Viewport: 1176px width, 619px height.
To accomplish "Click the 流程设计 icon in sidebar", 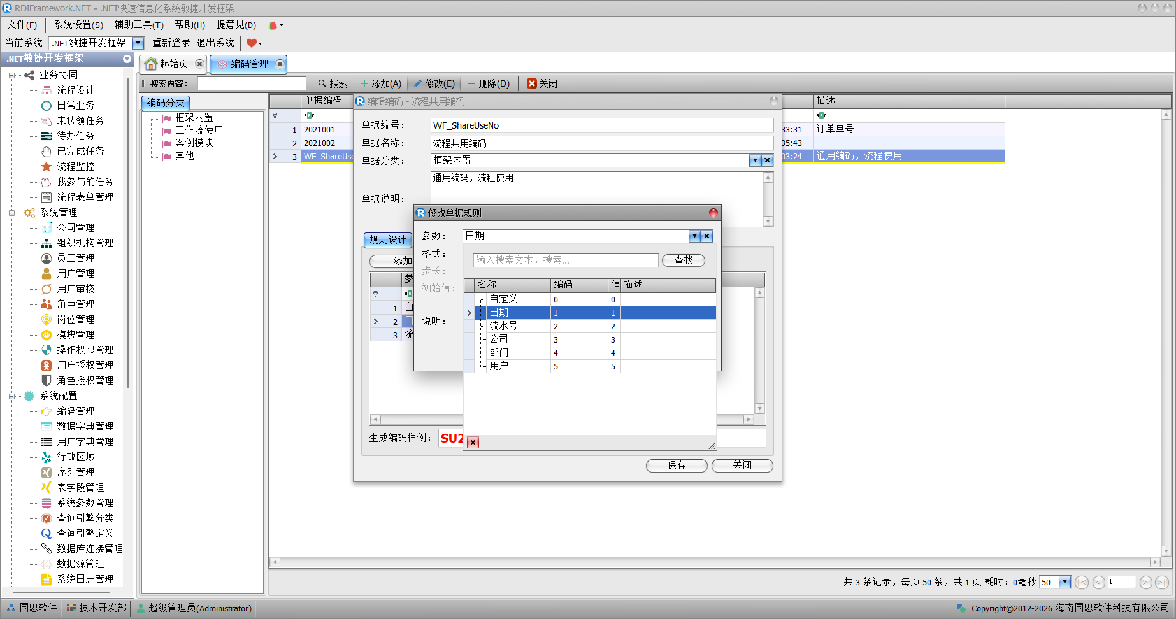I will [x=47, y=90].
